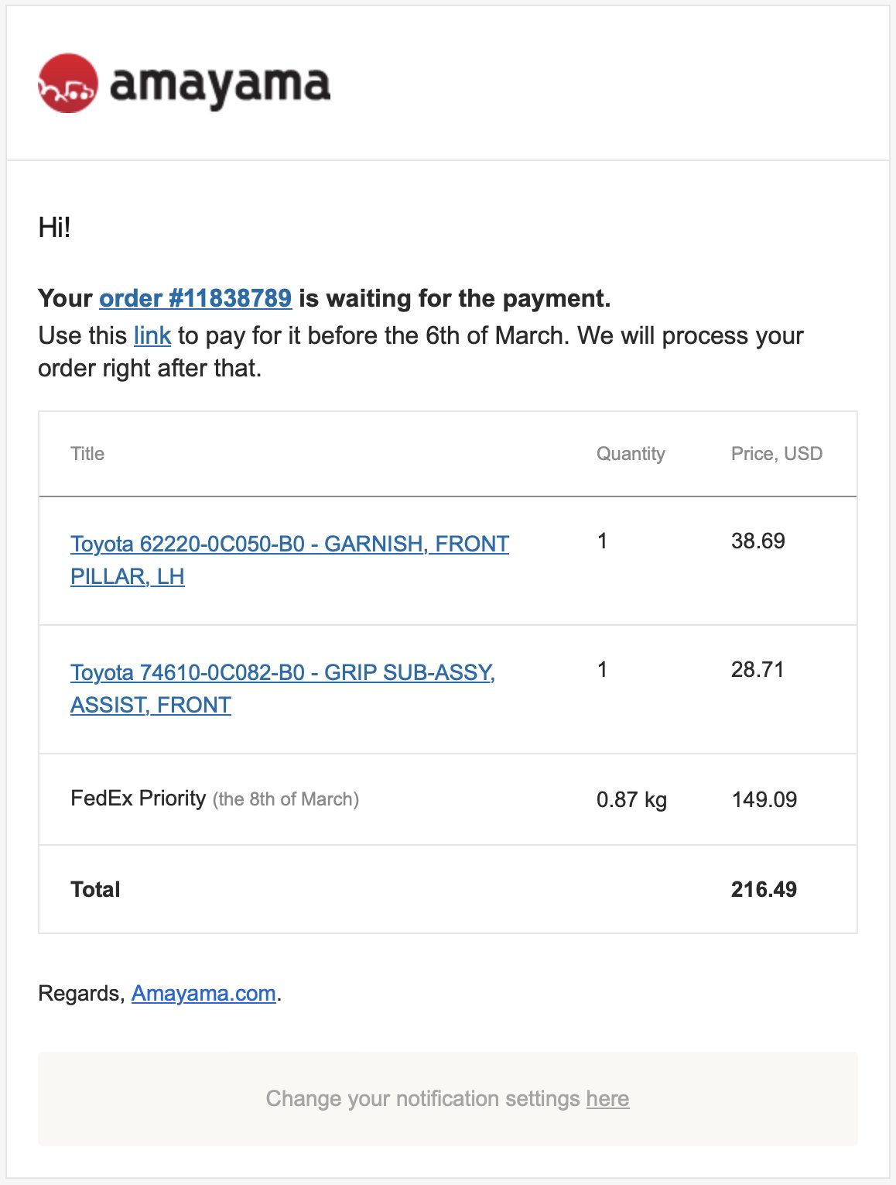This screenshot has height=1185, width=896.
Task: Click the Price, USD column header
Action: pos(777,454)
